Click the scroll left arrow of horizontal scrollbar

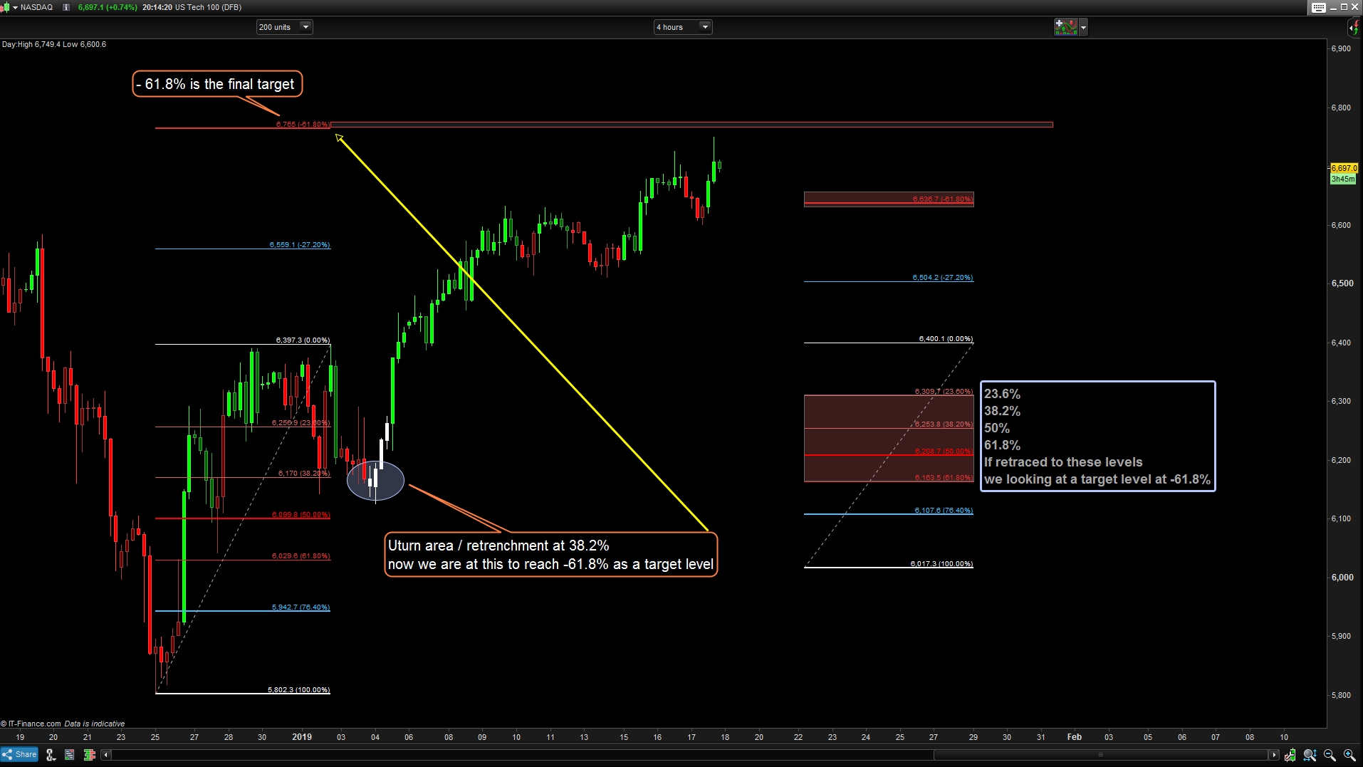pyautogui.click(x=106, y=755)
